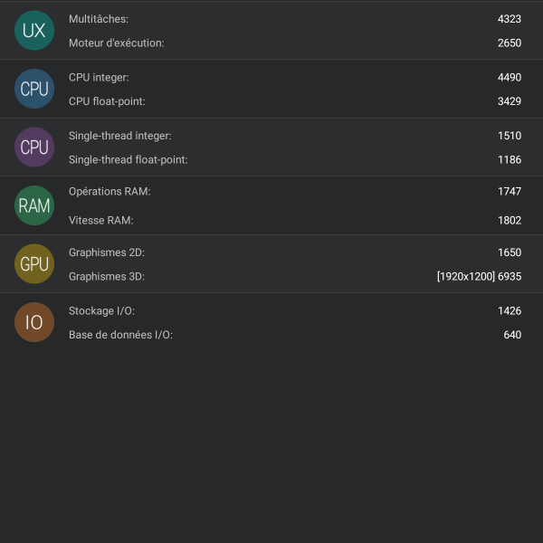Select the Multitâches result row
The height and width of the screenshot is (543, 543).
click(271, 19)
